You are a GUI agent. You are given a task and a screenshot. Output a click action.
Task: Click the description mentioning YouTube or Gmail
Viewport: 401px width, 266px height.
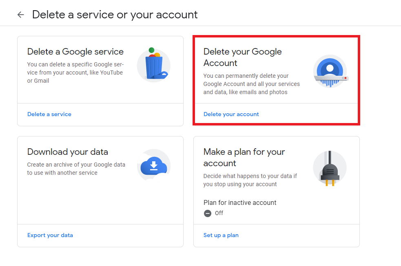(75, 73)
